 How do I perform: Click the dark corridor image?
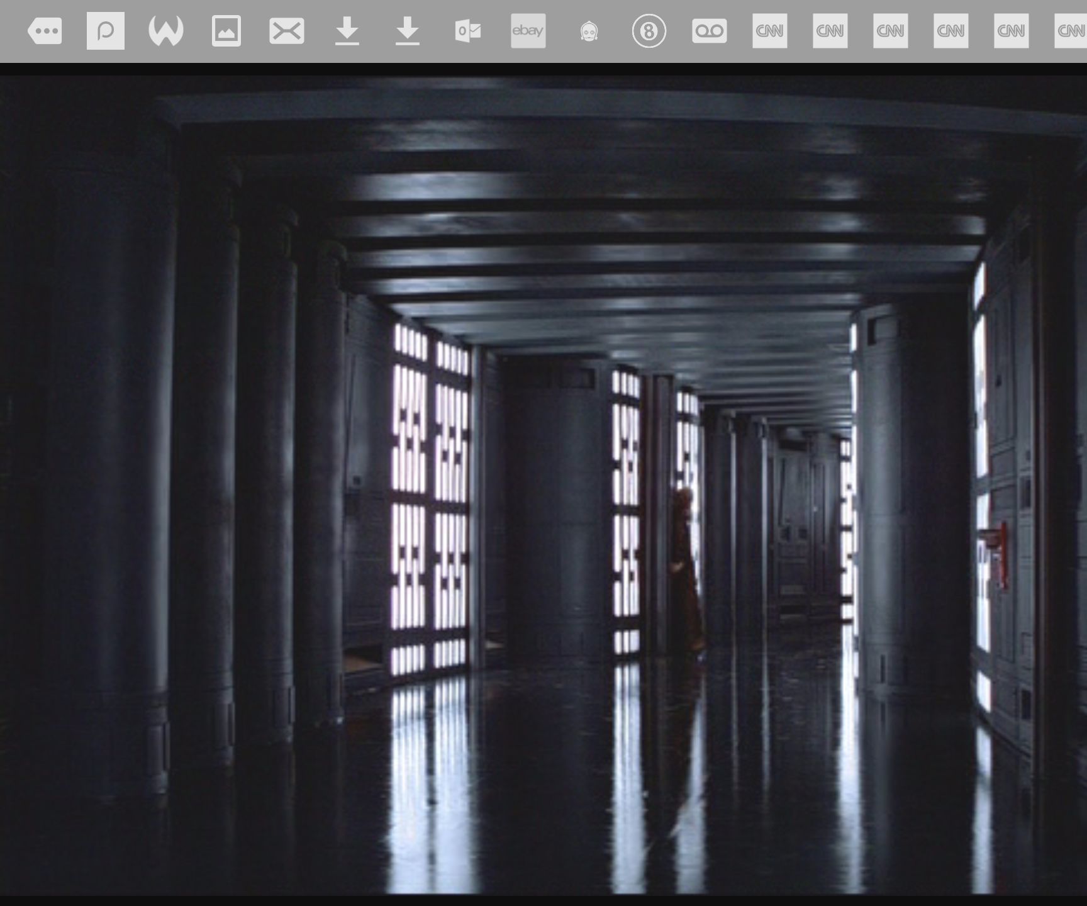[543, 484]
